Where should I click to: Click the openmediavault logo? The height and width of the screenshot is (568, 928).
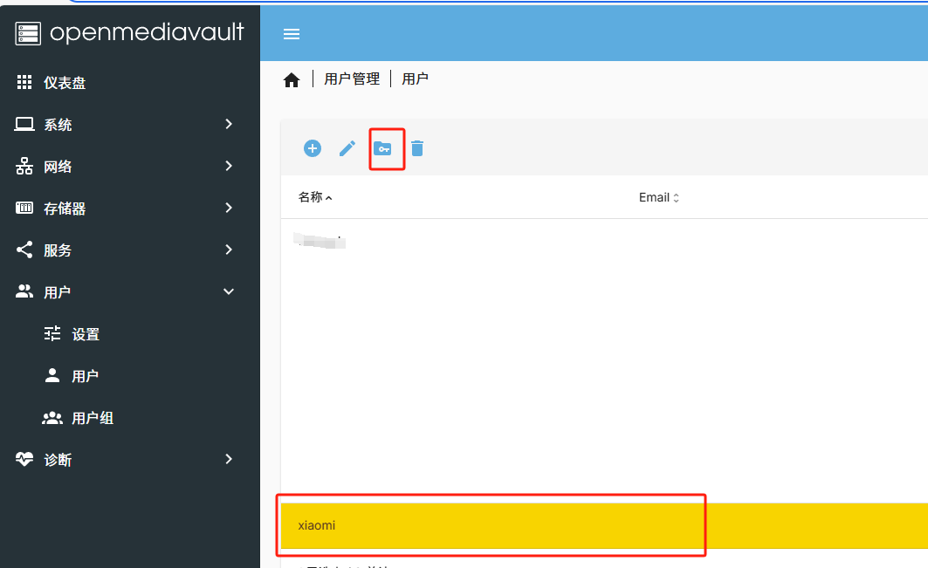pos(129,32)
